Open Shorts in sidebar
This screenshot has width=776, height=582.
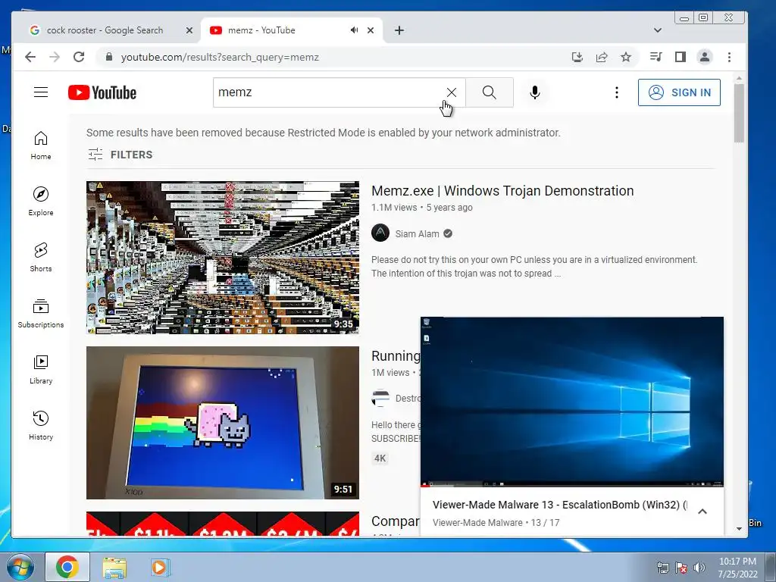(41, 258)
